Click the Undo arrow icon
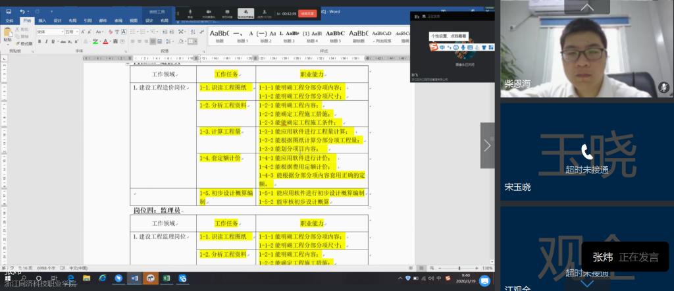This screenshot has height=291, width=674. [21, 11]
